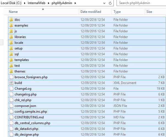
Task: Select the file name 'browse_foreigners.php'
Action: (x=31, y=77)
